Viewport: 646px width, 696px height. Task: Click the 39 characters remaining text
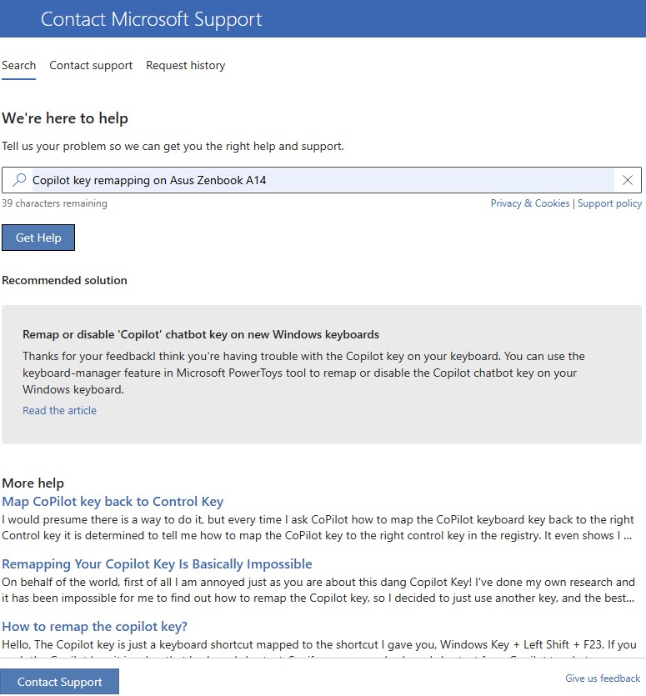(54, 203)
